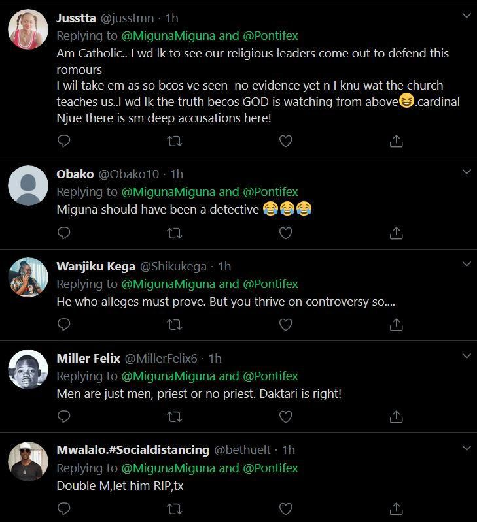Open the chevron menu on Miller Felix's tweet
Screen dimensions: 477x522
coord(466,356)
